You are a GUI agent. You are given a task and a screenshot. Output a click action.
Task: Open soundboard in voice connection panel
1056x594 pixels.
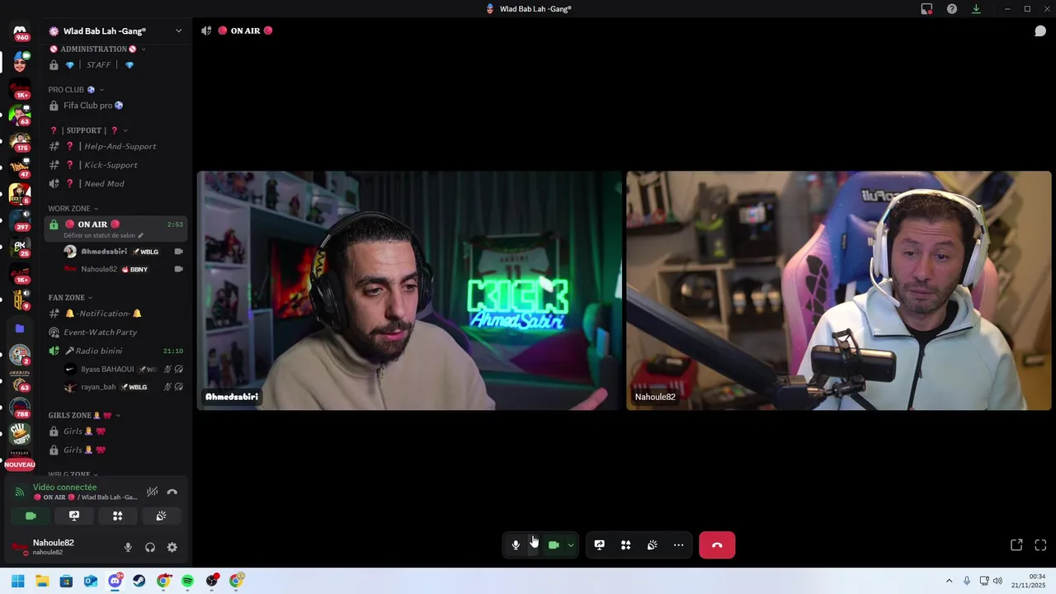tap(161, 516)
